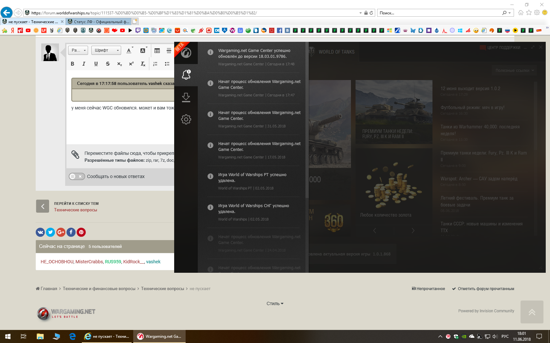The height and width of the screenshot is (343, 550).
Task: Click the browser back arrow
Action: 7,13
